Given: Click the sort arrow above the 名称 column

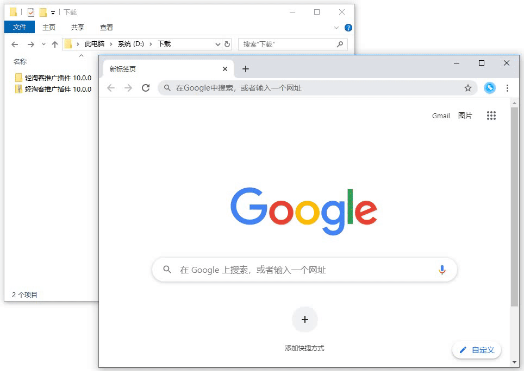Looking at the screenshot, I should pos(81,55).
